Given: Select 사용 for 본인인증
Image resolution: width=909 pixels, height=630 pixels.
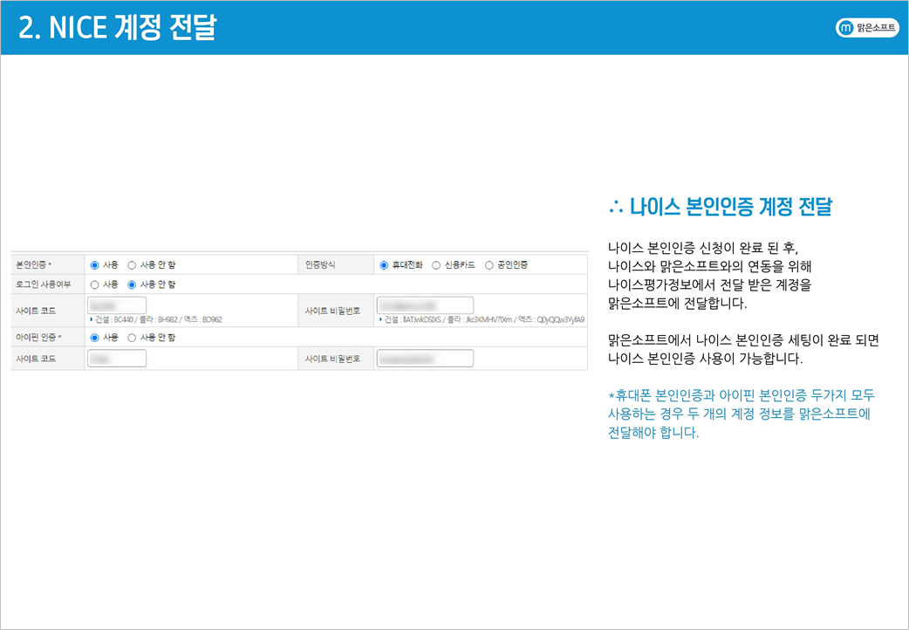Looking at the screenshot, I should click(95, 264).
